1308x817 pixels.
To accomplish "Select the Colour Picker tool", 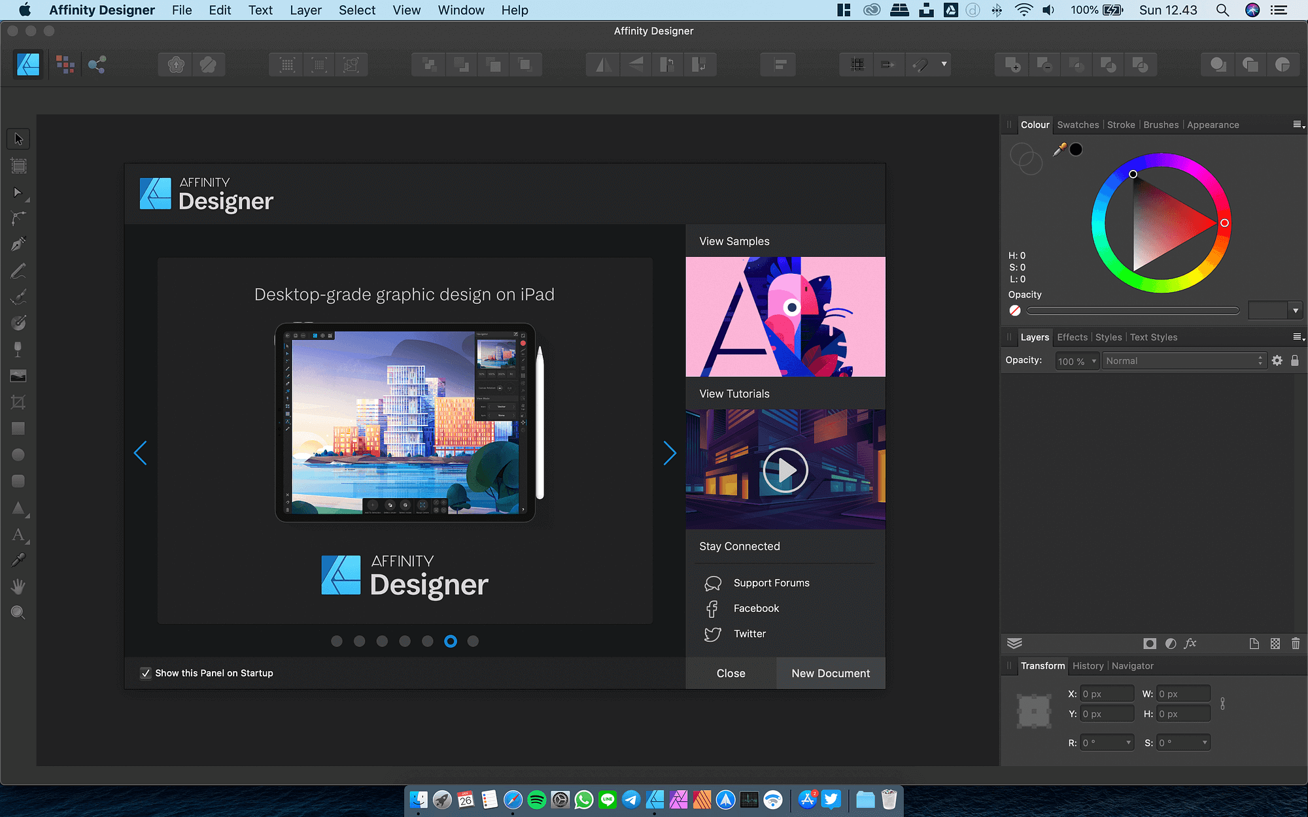I will (18, 560).
